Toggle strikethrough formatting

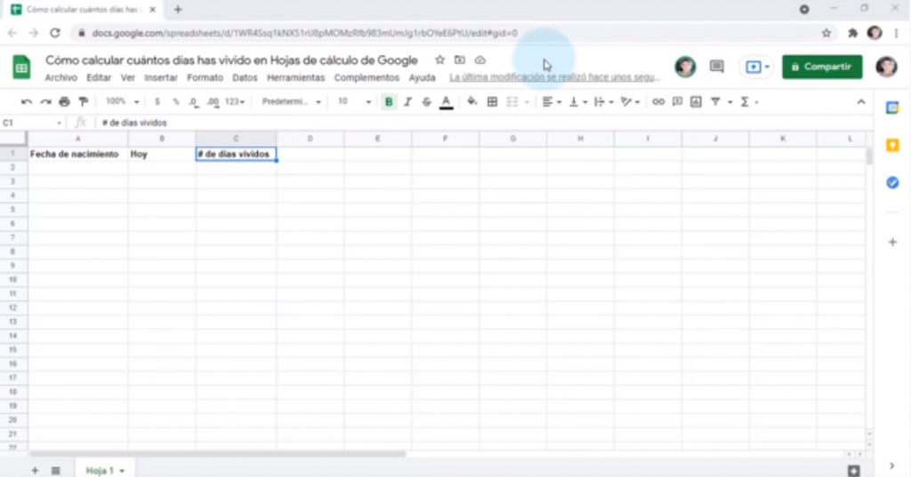[426, 102]
